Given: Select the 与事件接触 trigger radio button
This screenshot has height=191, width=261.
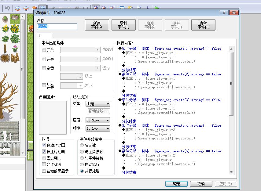Looking at the screenshot, I should (82, 158).
